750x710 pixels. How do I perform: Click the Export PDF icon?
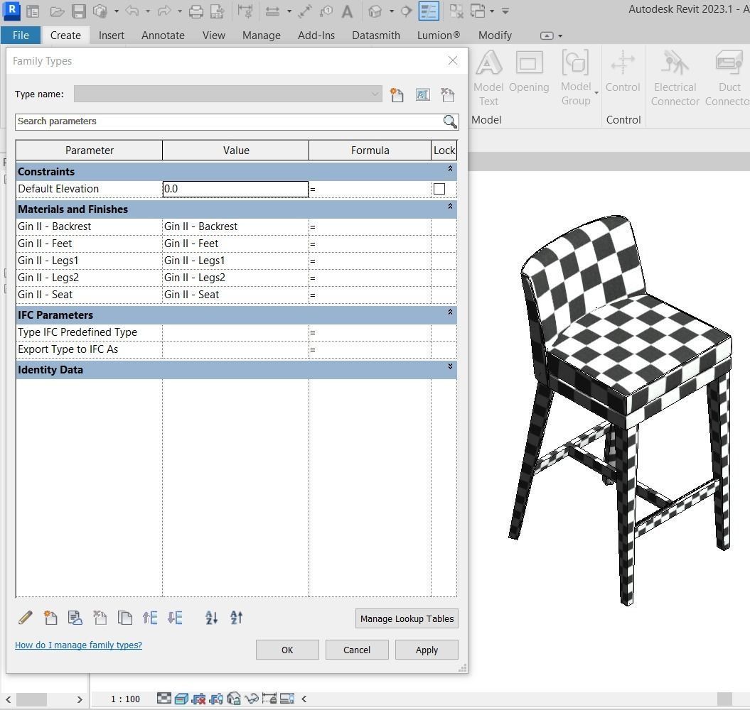pos(218,11)
